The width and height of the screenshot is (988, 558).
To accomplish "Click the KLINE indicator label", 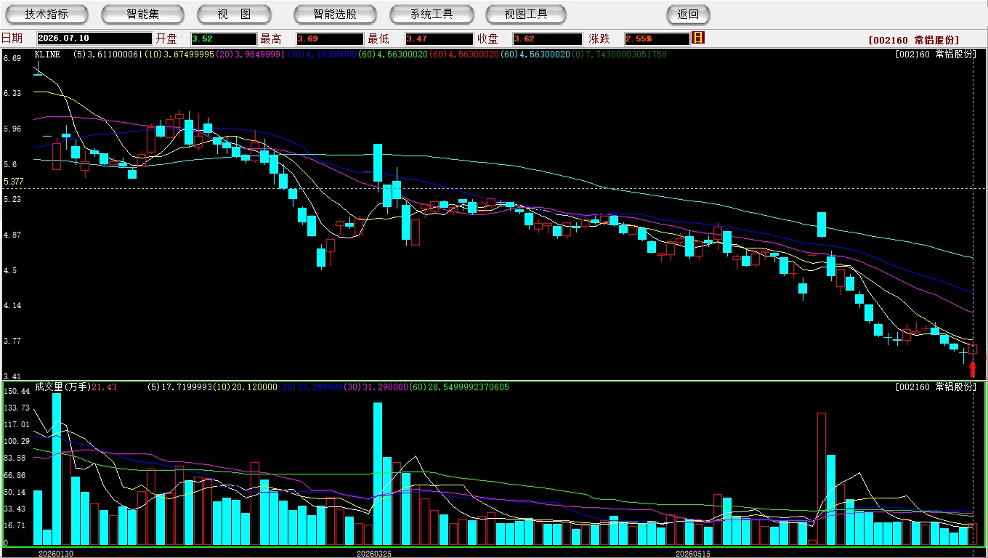I will tap(47, 54).
